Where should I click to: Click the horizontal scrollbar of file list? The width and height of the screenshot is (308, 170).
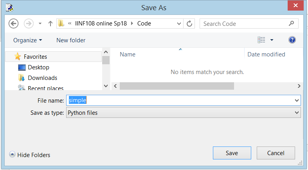pos(207,86)
